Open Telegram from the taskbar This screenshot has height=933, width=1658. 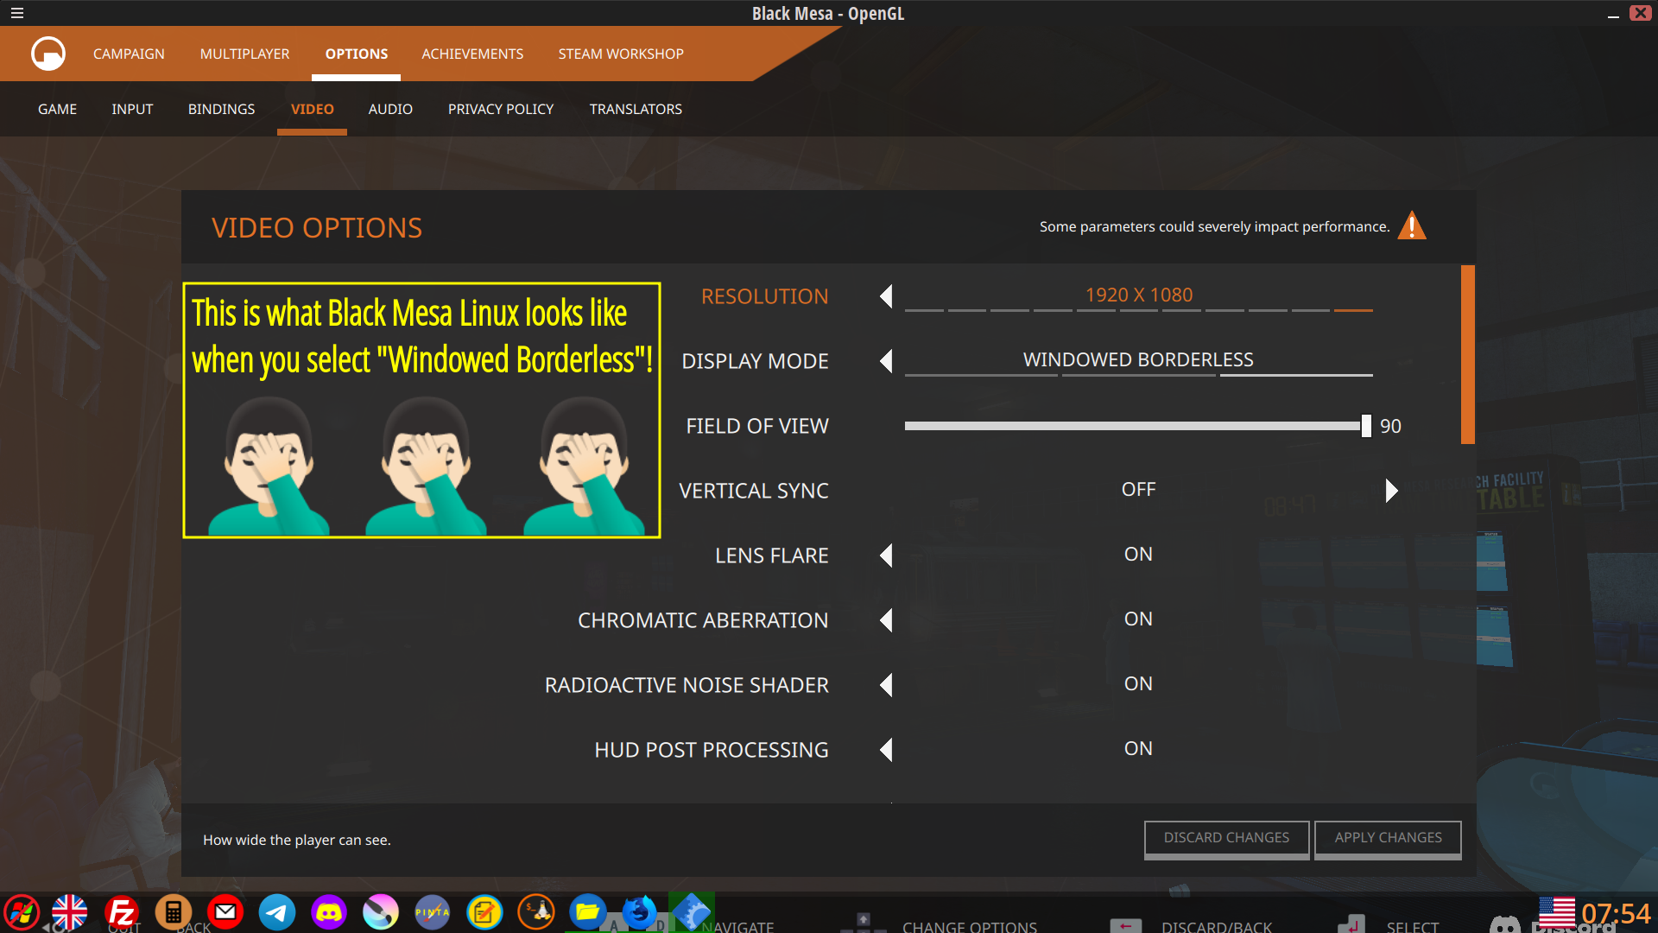277,912
